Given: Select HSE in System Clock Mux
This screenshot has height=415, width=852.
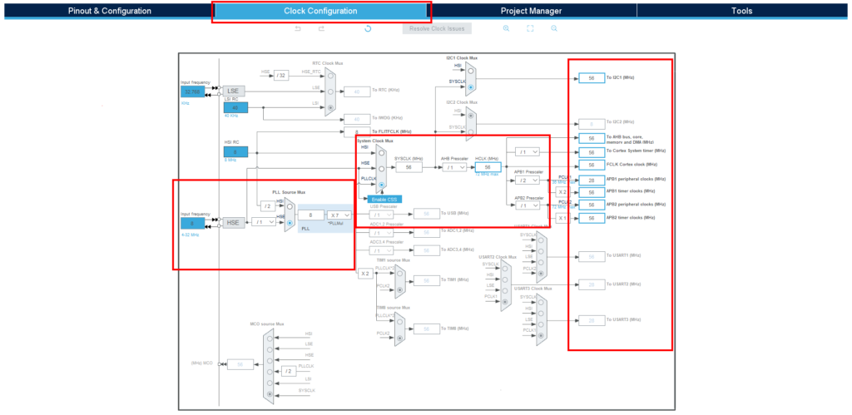Looking at the screenshot, I should click(381, 169).
